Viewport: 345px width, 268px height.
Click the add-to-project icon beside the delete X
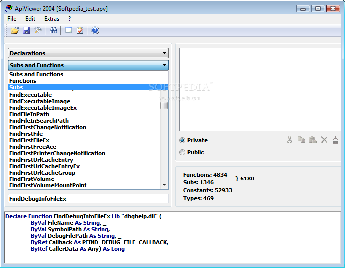coord(335,140)
